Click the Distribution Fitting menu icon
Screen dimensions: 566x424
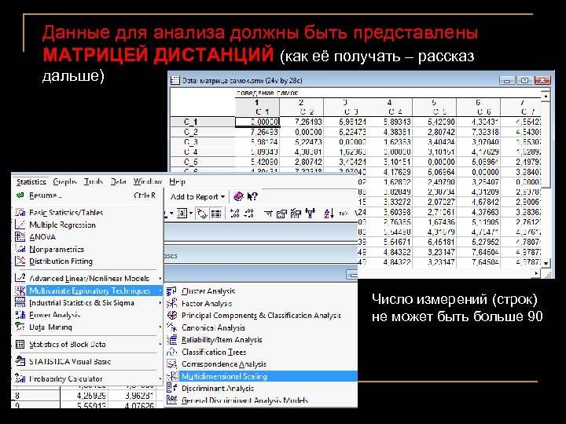[20, 261]
